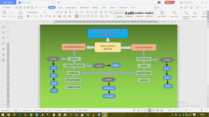This screenshot has height=117, width=209.
Task: Open Find and Replace magnifier
Action: click(x=186, y=13)
